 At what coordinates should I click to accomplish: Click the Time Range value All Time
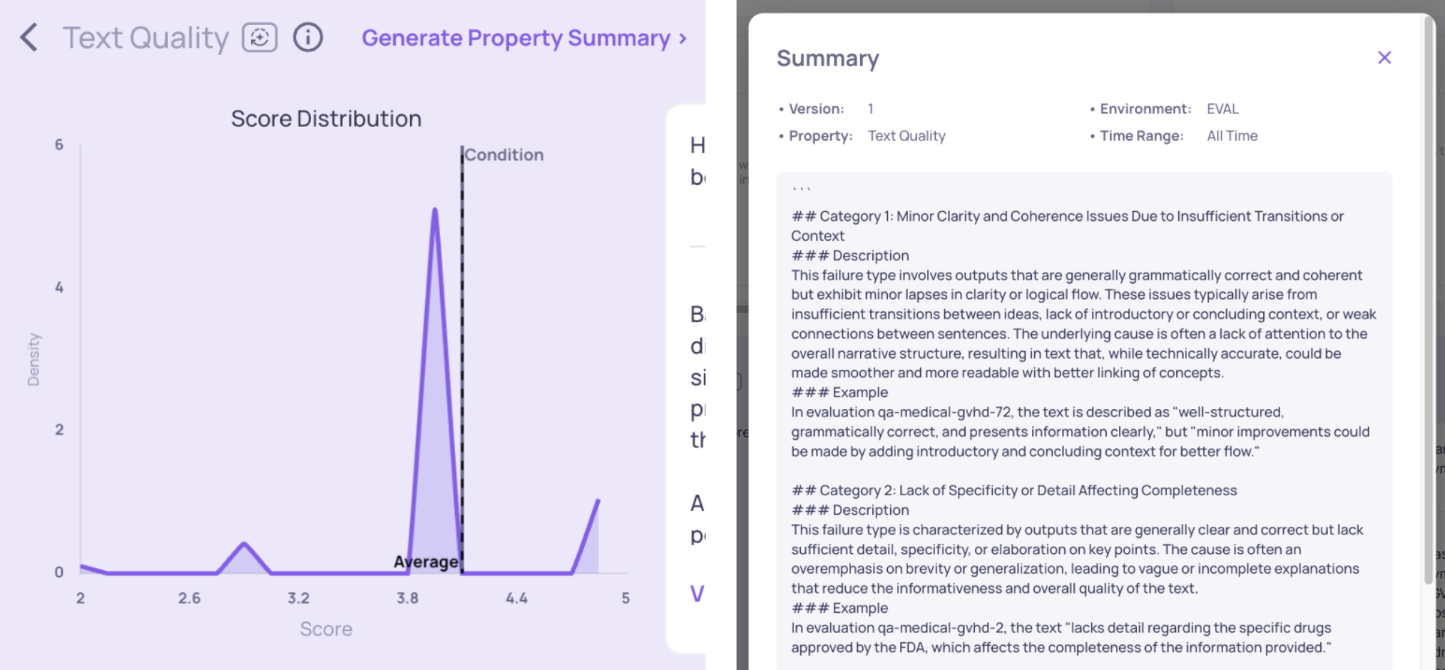coord(1232,136)
